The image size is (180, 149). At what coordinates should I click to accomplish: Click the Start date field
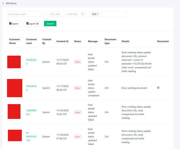coord(55,14)
